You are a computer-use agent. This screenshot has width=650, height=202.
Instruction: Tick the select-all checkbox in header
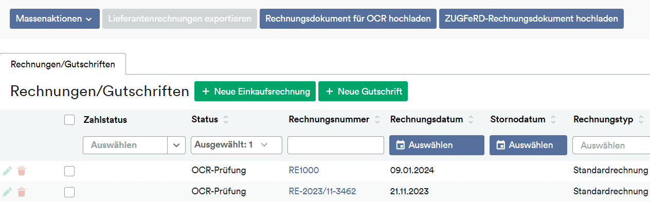[69, 120]
